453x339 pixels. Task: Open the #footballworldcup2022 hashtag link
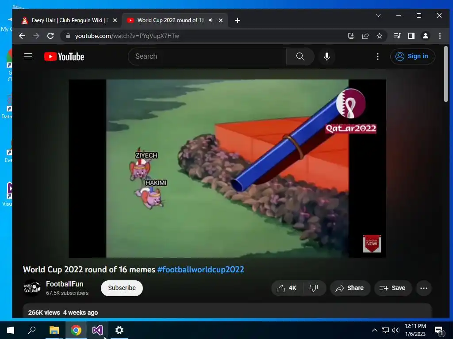click(x=201, y=270)
